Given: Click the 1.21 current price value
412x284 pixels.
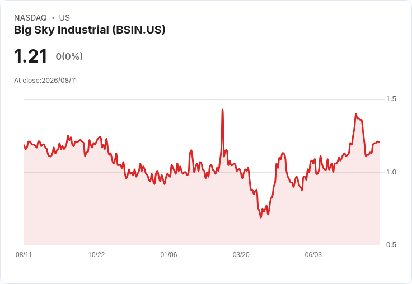Looking at the screenshot, I should (30, 56).
